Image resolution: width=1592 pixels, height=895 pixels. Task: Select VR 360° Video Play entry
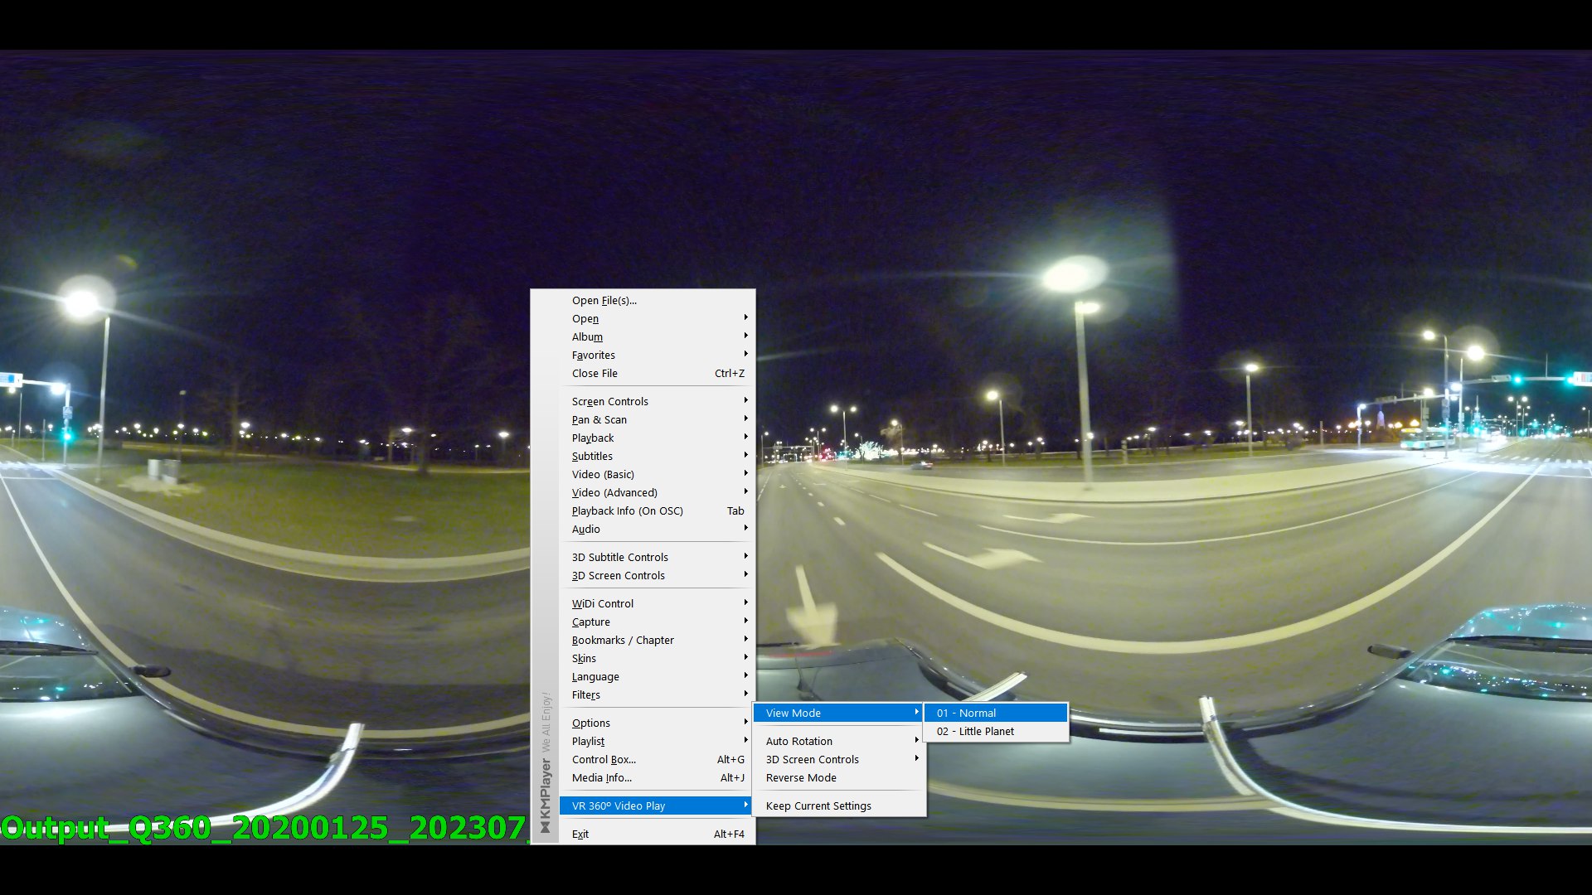pos(655,805)
